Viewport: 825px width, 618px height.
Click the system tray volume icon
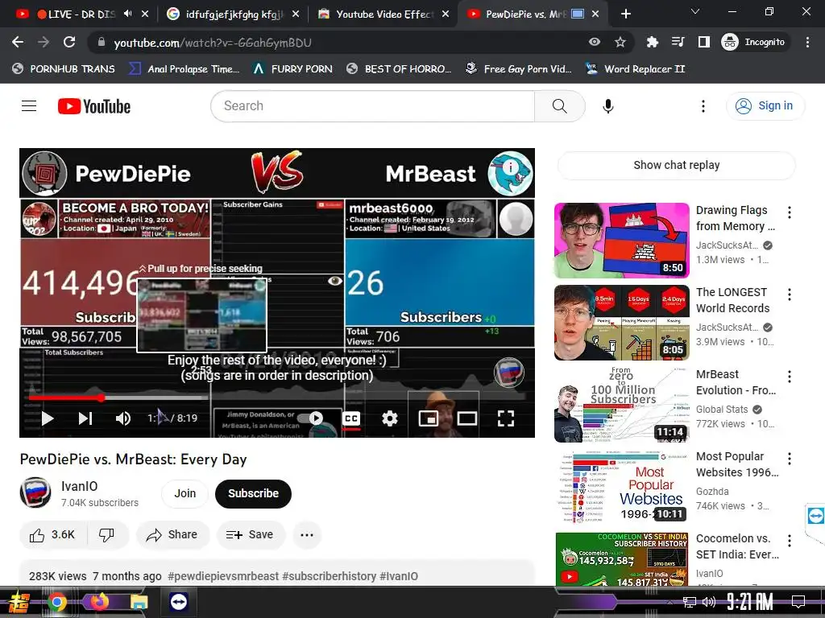coord(709,602)
